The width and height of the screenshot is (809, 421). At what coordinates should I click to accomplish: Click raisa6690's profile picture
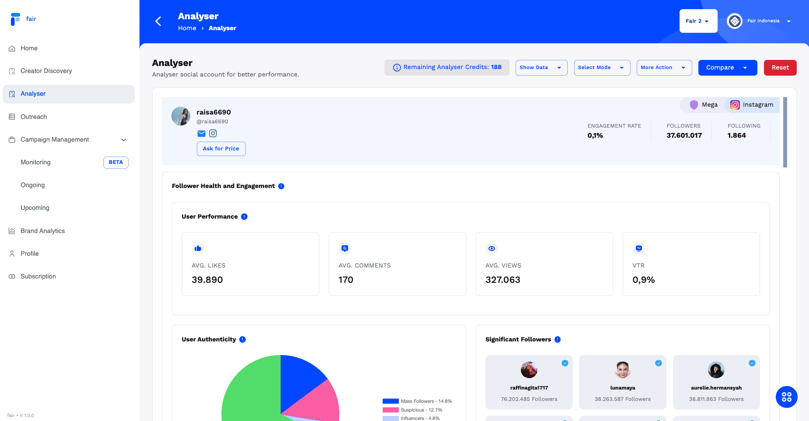click(181, 116)
